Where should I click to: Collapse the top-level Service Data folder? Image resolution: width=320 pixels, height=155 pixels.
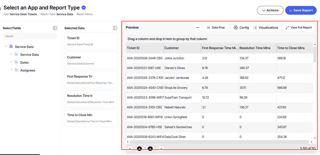click(x=6, y=46)
